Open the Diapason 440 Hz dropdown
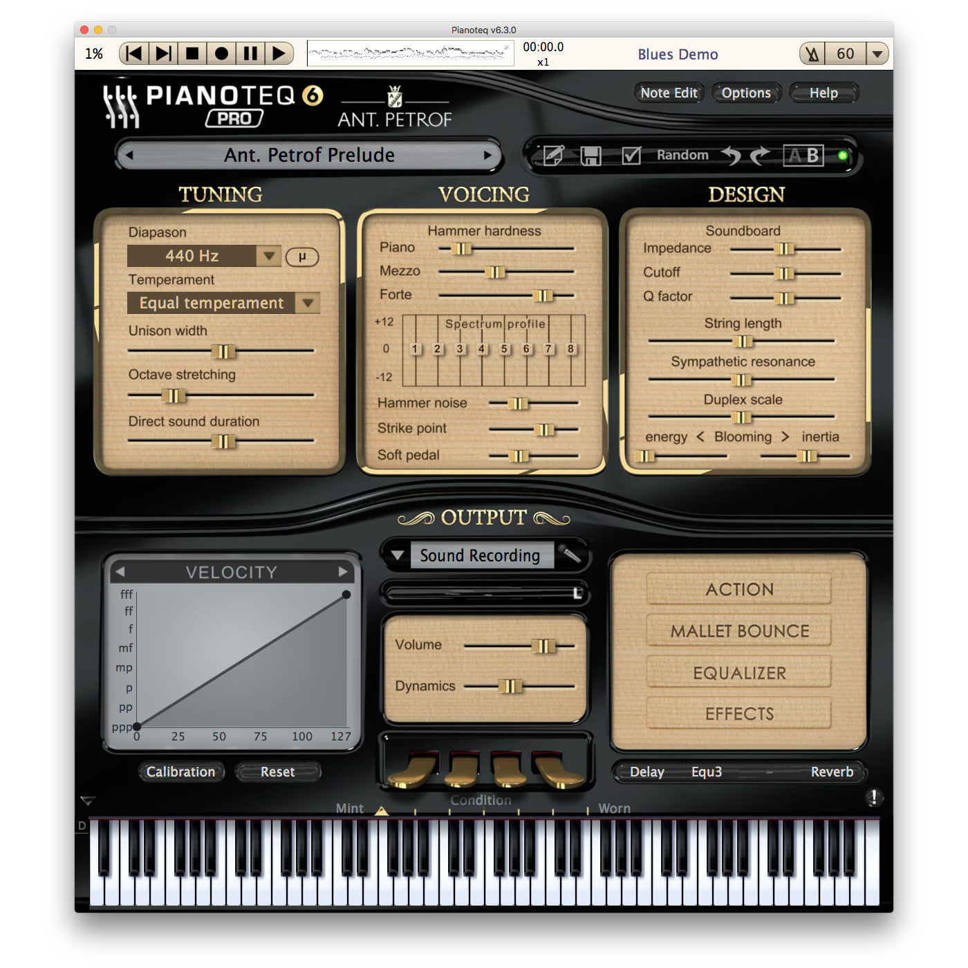 click(270, 256)
